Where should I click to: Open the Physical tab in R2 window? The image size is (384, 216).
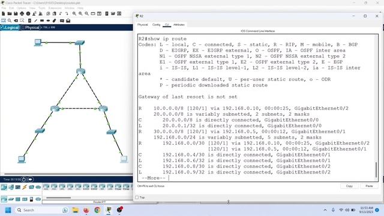pos(143,25)
